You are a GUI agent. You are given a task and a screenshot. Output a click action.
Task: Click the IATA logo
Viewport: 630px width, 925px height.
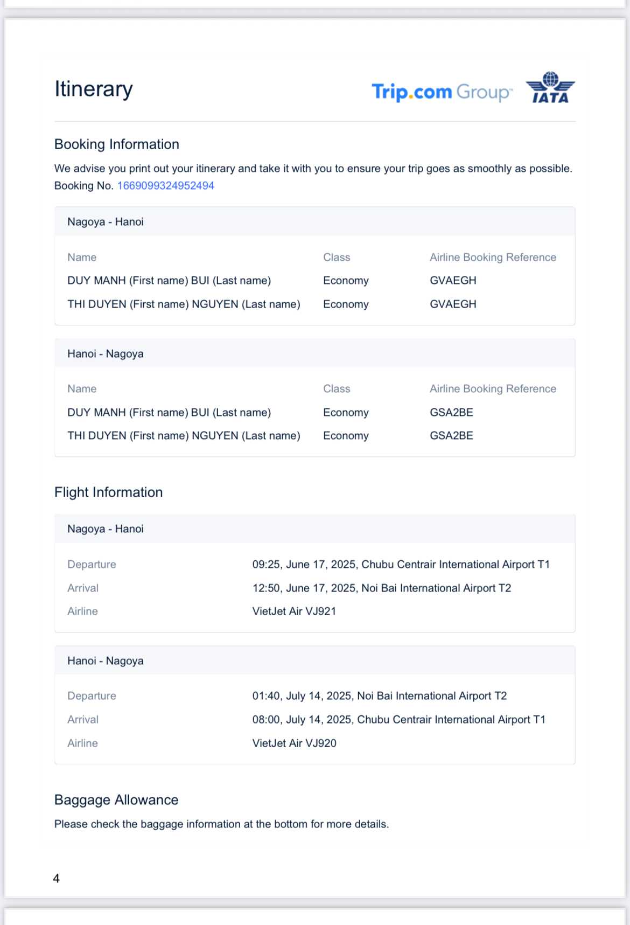tap(550, 88)
